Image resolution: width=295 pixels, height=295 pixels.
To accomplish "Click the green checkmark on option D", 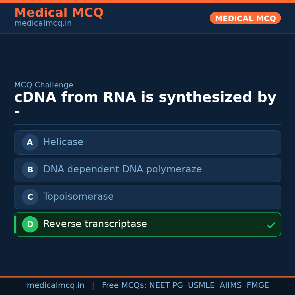I will click(x=271, y=225).
